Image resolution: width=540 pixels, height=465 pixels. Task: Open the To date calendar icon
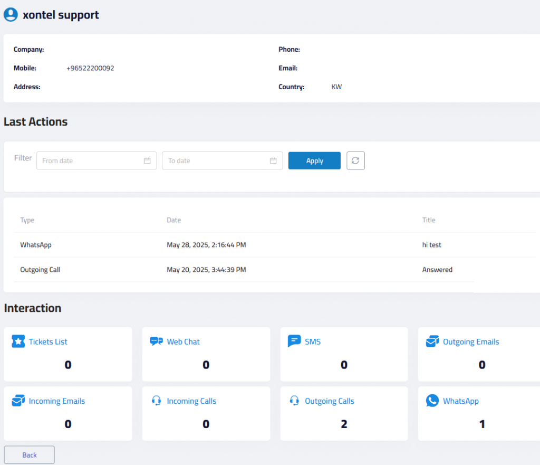[273, 160]
